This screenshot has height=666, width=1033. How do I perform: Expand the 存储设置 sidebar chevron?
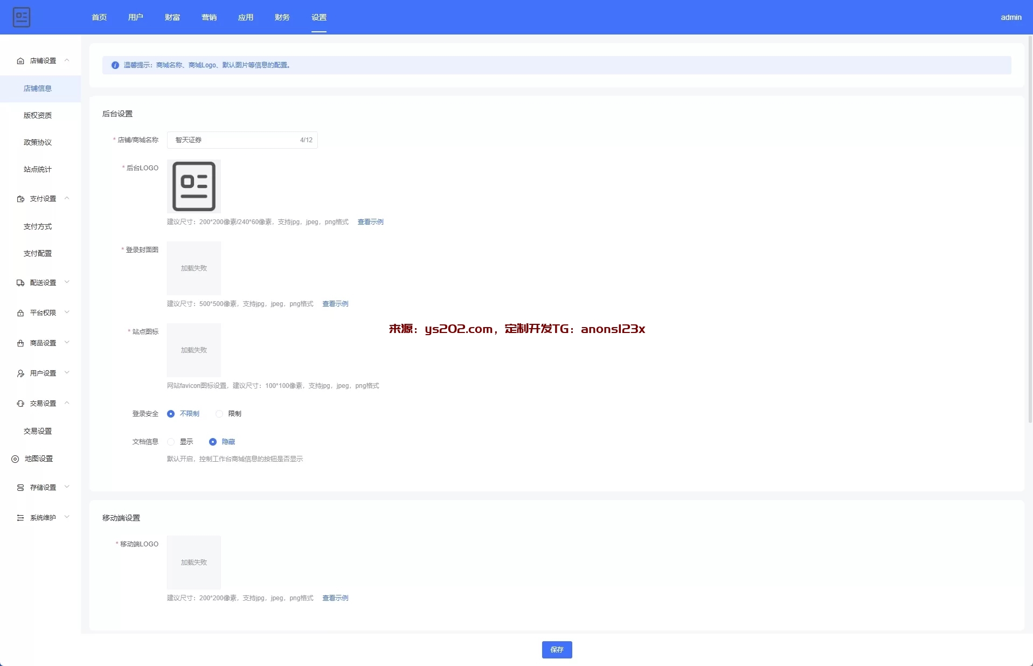click(67, 487)
